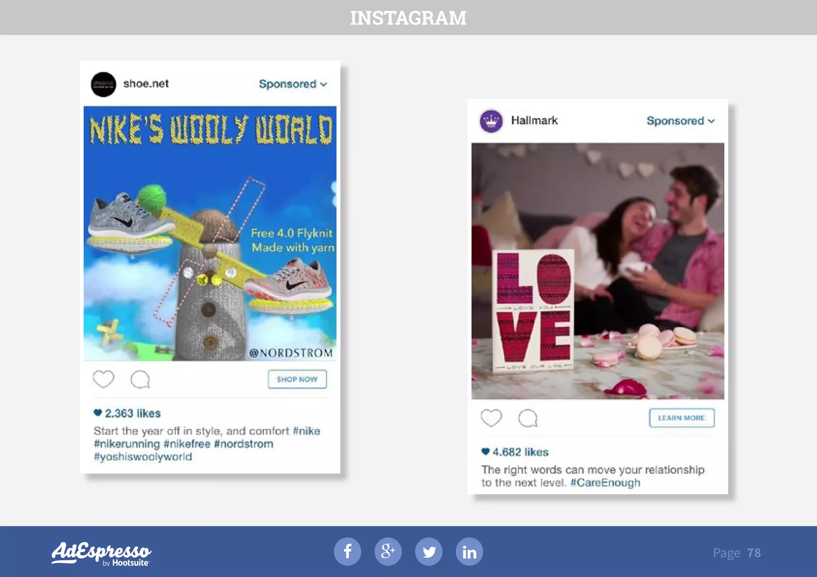Click the INSTAGRAM heading
The height and width of the screenshot is (577, 817).
408,18
